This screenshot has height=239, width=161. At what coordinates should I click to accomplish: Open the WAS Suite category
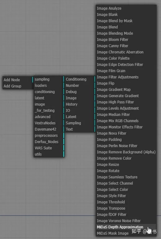click(x=49, y=148)
